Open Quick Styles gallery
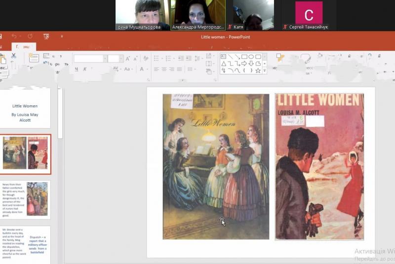395x264 pixels. tap(306, 59)
